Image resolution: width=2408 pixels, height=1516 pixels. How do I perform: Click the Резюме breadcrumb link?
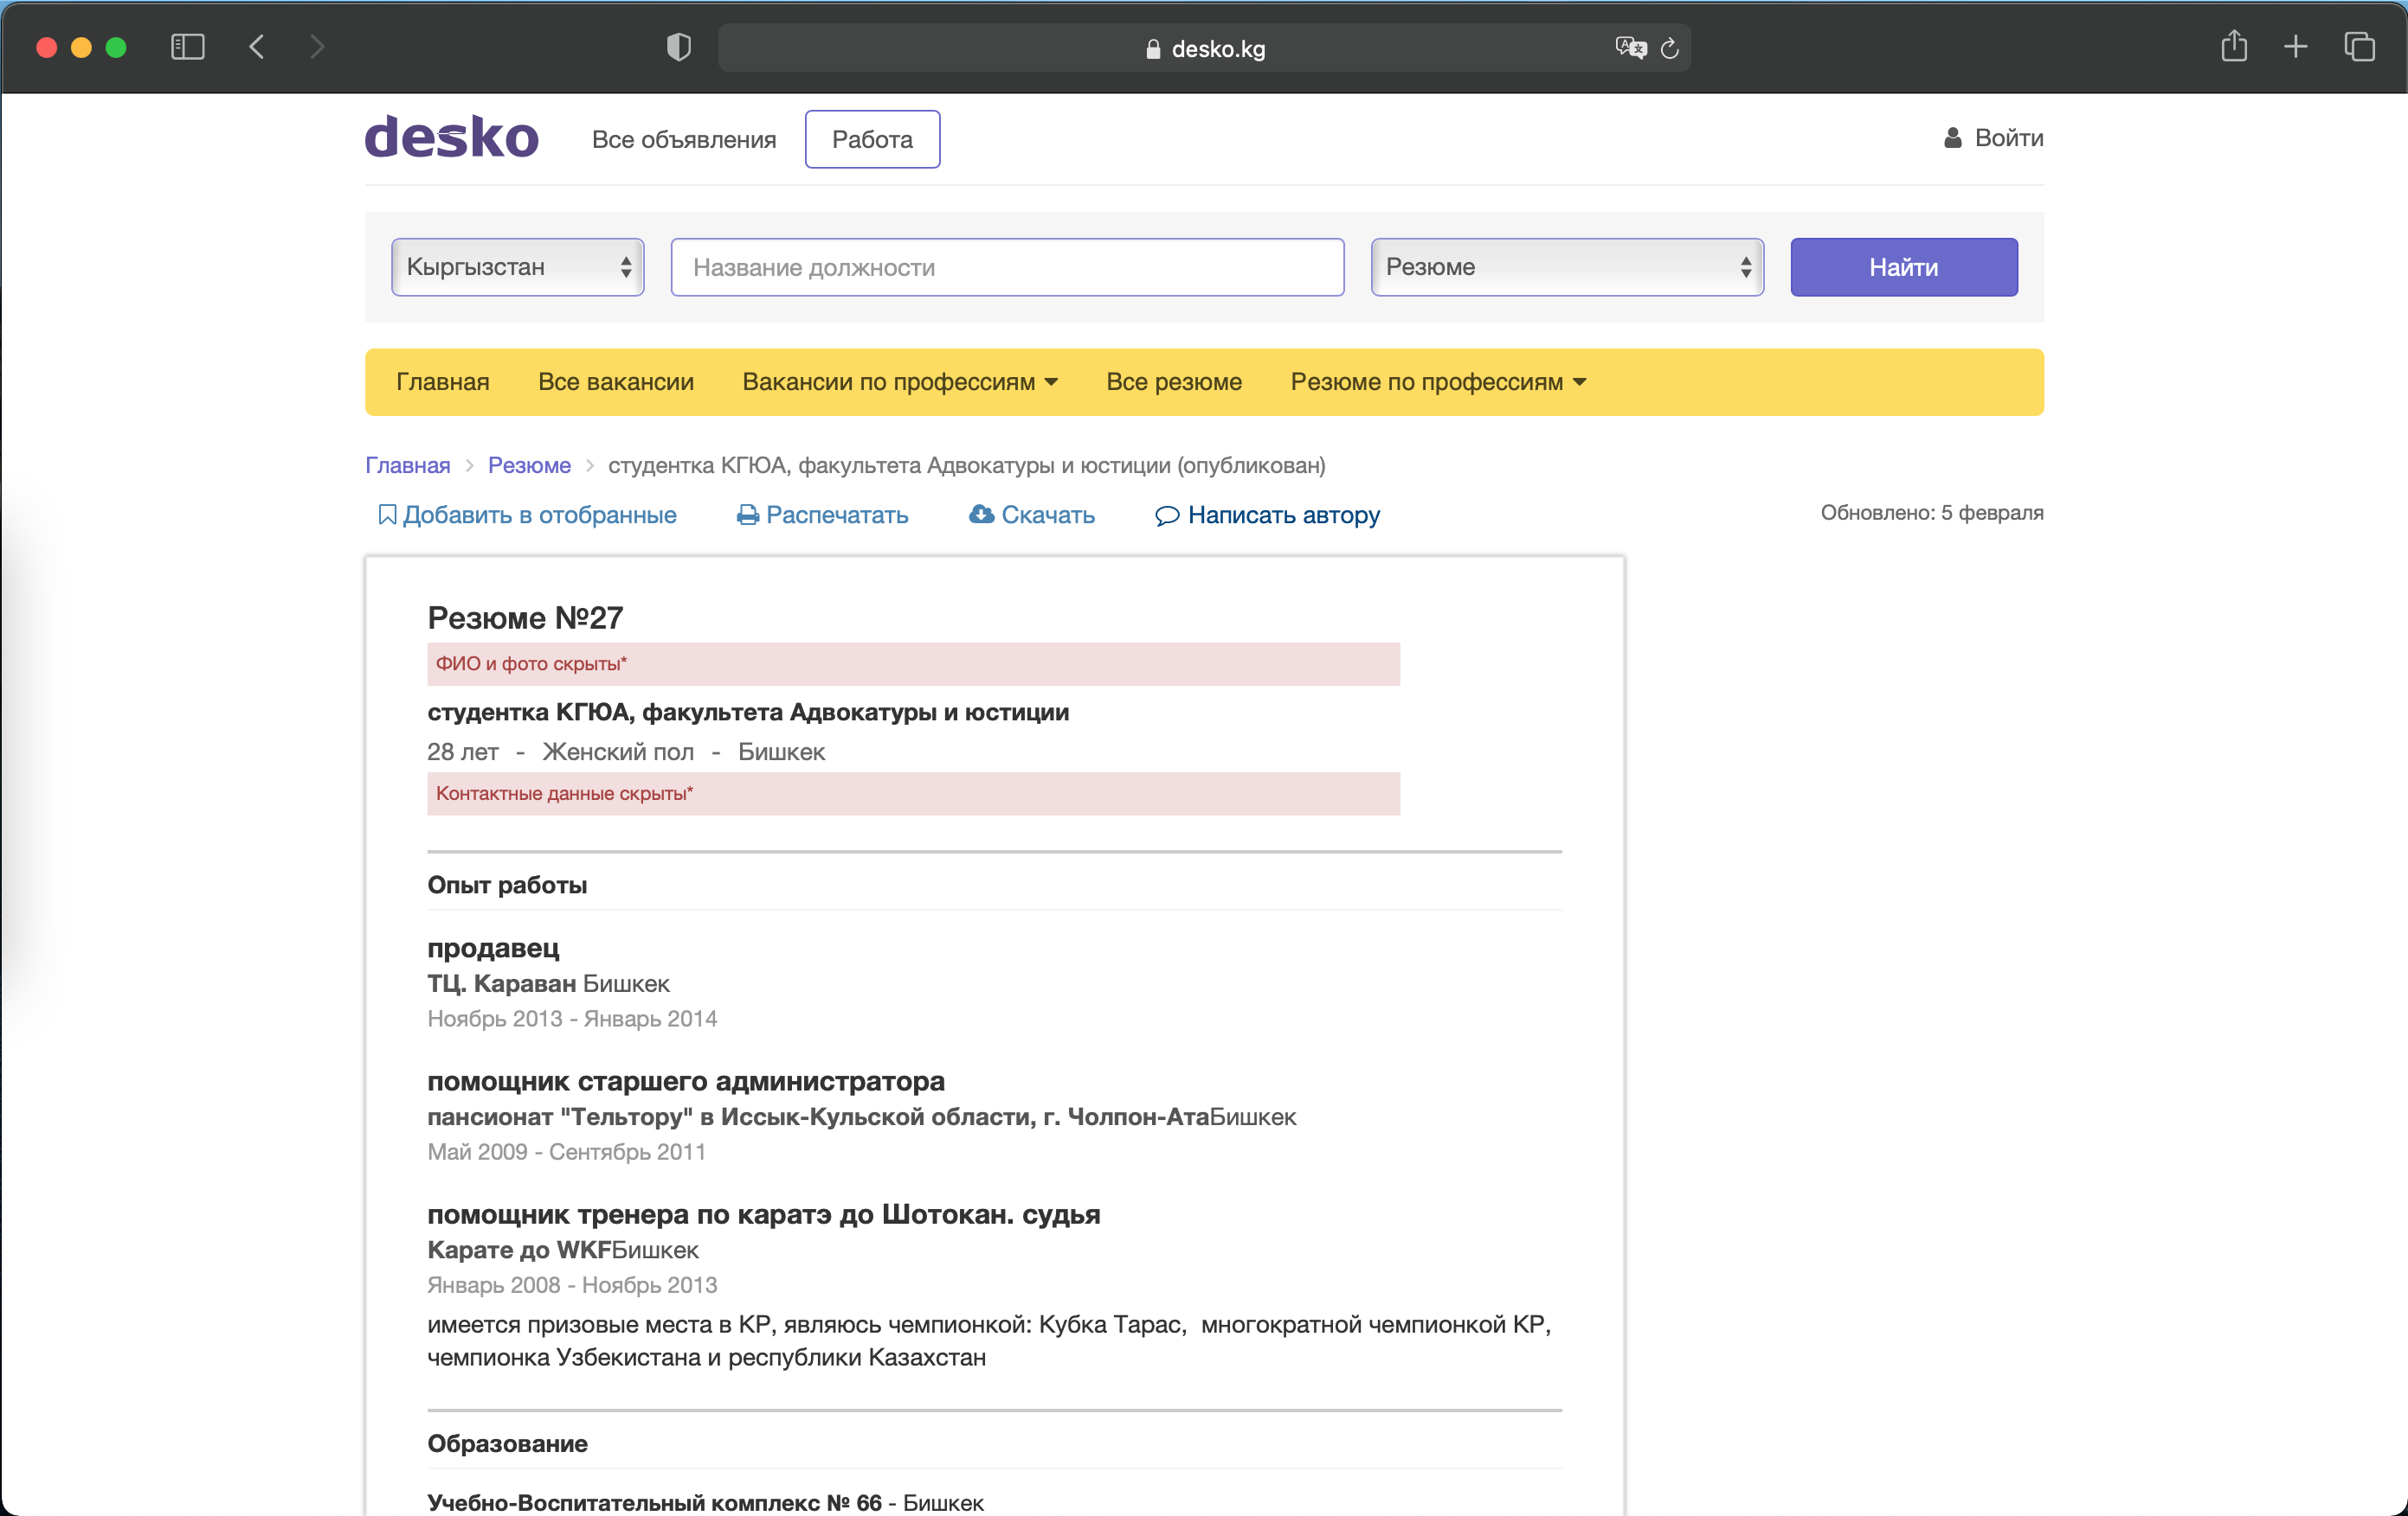(x=529, y=464)
